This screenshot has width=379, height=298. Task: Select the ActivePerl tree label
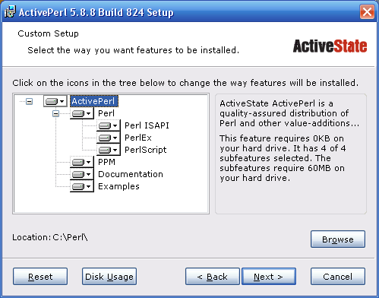coord(93,101)
